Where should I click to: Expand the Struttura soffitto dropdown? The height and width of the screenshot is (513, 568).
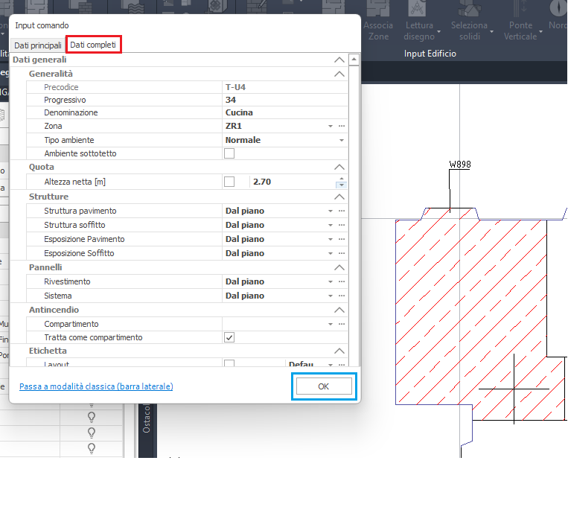331,225
